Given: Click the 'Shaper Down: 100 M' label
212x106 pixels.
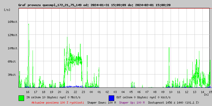Looking at the screenshot, I should (x=101, y=102).
